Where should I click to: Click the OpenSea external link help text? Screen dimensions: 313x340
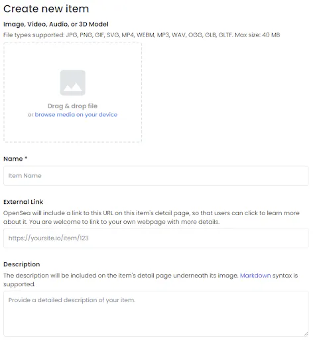151,217
